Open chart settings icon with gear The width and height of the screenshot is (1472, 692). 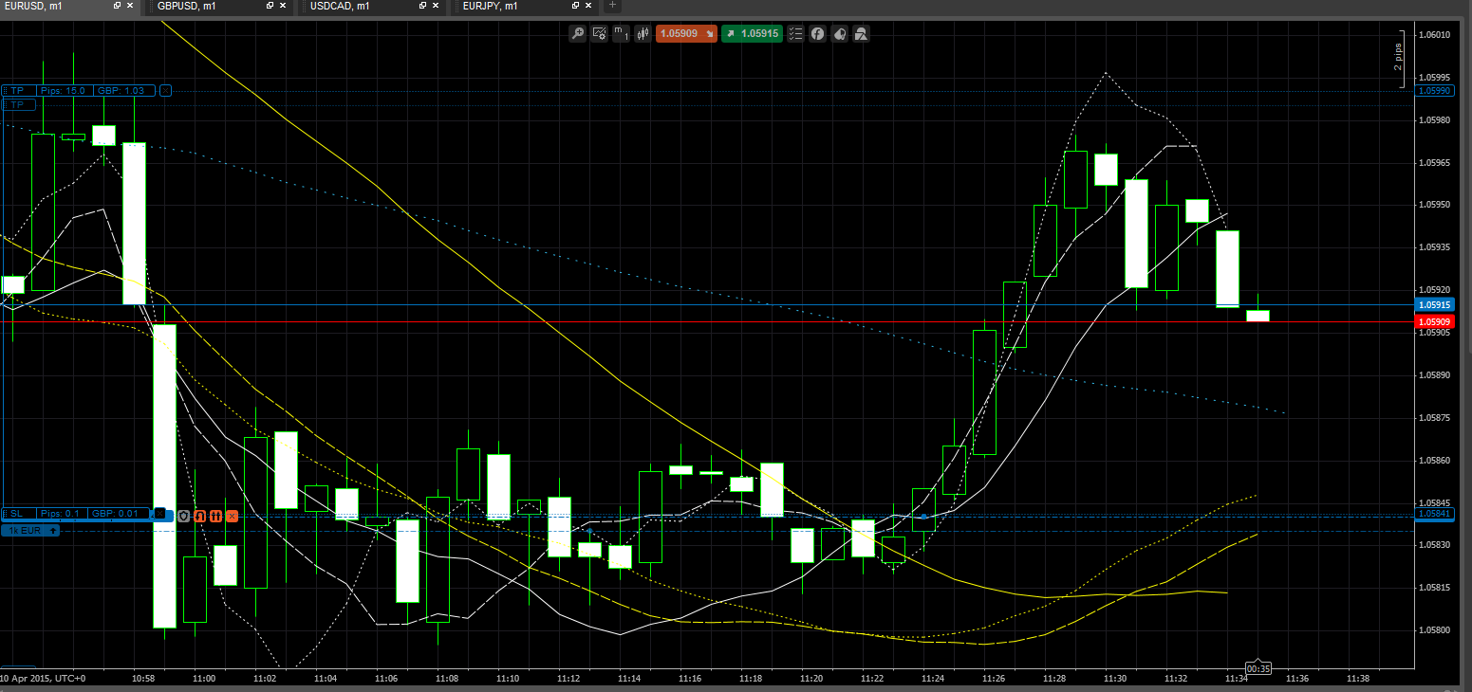click(x=599, y=34)
